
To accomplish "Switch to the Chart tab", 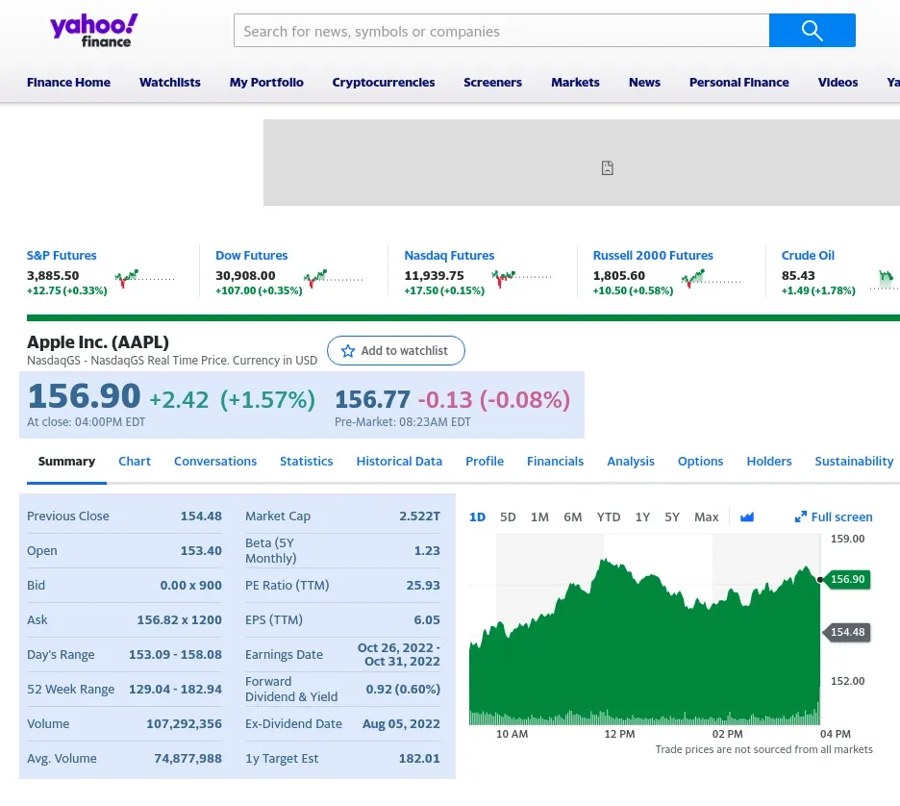I will coord(135,461).
